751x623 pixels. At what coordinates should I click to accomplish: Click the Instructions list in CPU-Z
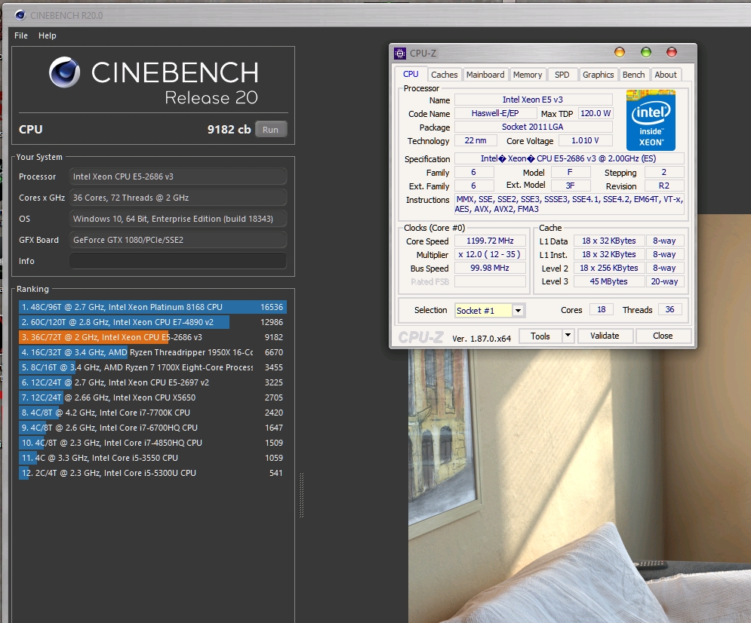(569, 204)
